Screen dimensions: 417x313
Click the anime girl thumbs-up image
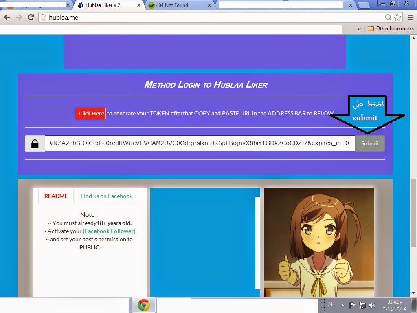318,242
